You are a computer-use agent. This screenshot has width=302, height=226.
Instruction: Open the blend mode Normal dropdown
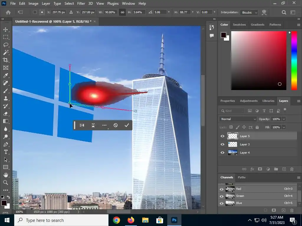tap(238, 119)
